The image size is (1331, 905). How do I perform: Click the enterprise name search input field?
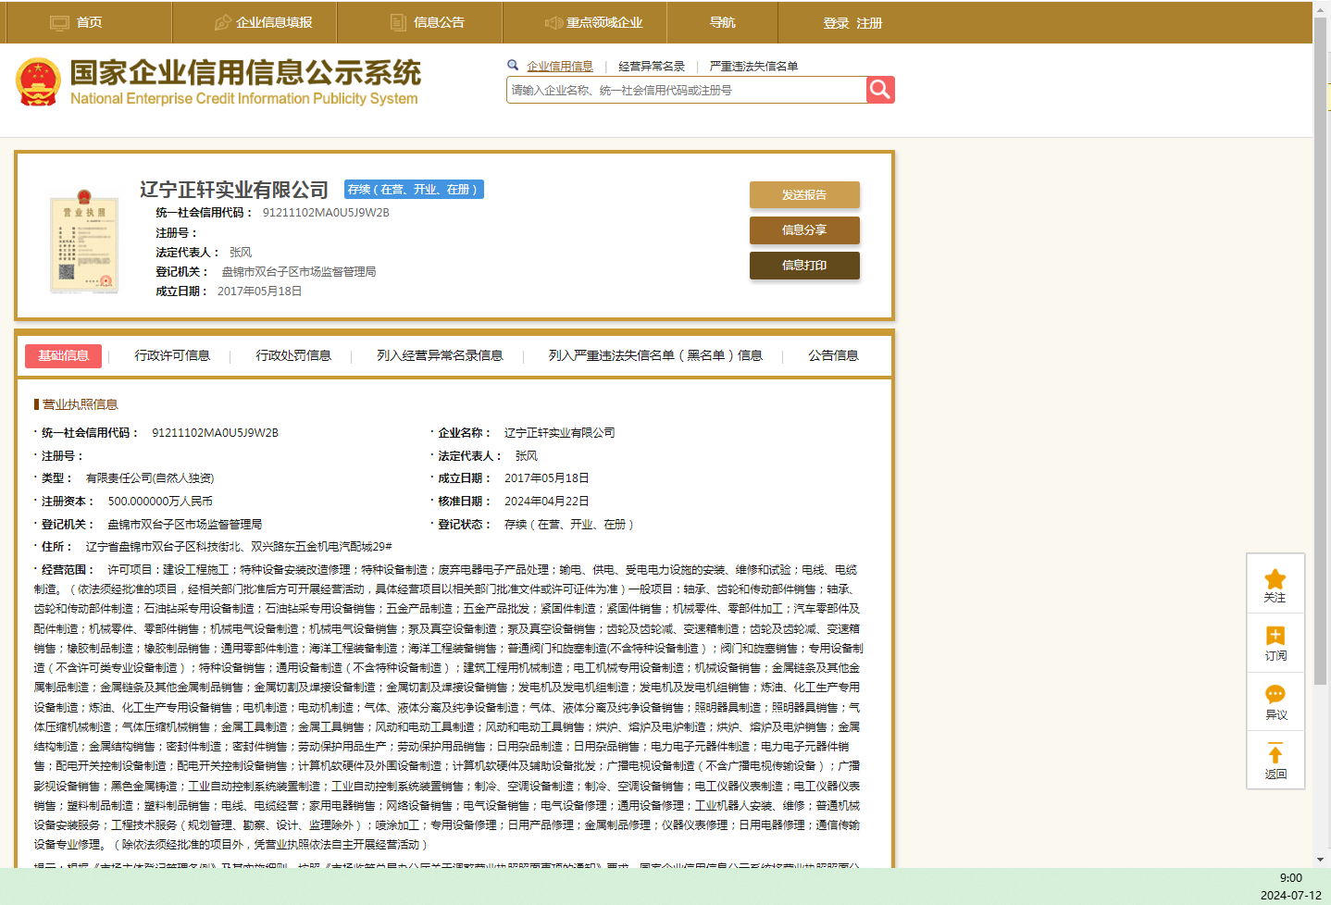[685, 90]
